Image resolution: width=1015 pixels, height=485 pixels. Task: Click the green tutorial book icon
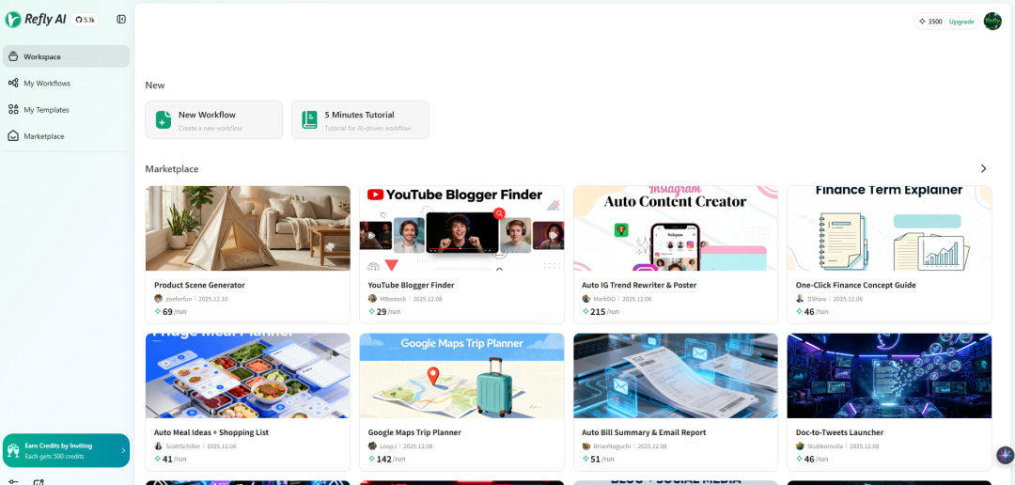[309, 119]
